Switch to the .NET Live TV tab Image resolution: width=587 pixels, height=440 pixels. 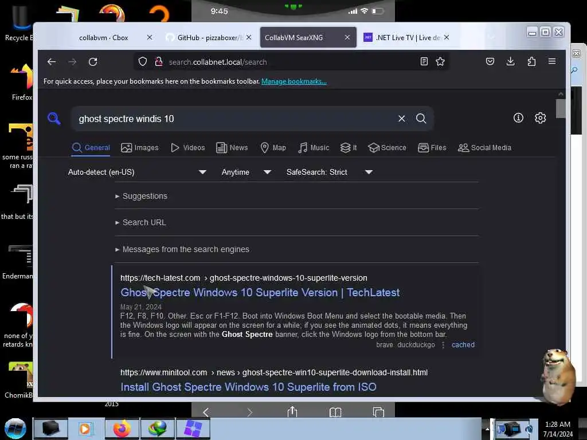(x=402, y=37)
